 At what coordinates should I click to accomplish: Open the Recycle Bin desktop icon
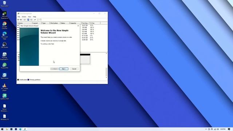(x=4, y=4)
